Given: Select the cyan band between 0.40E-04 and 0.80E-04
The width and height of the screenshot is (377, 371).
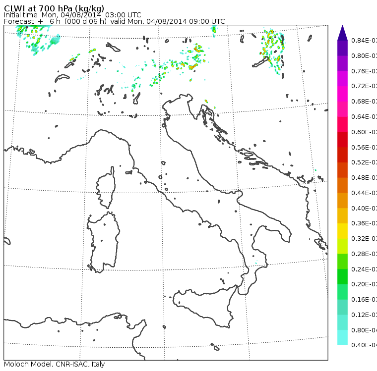Looking at the screenshot, I should click(342, 338).
